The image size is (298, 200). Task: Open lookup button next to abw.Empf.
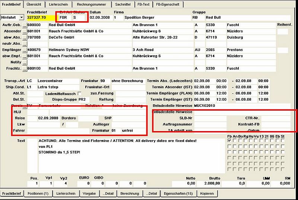tap(25, 57)
